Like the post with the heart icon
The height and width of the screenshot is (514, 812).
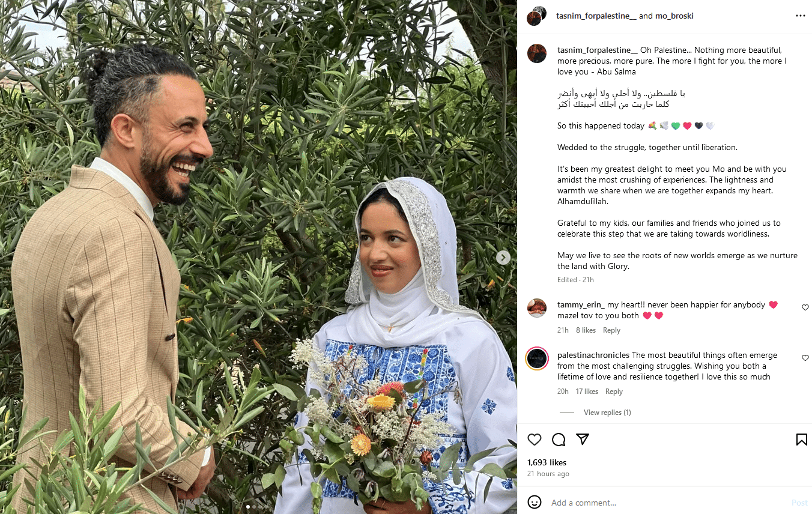(x=535, y=440)
